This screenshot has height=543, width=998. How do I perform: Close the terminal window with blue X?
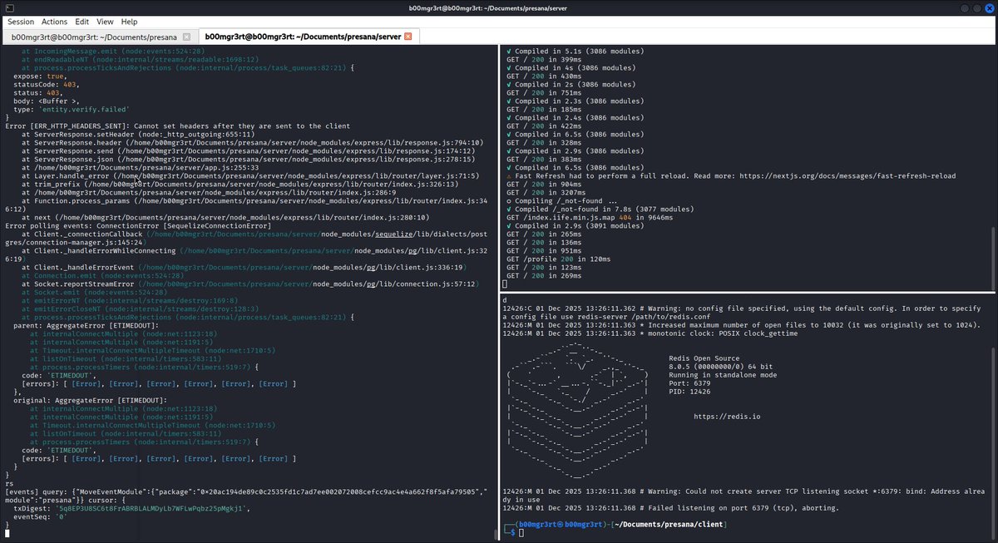[x=988, y=7]
